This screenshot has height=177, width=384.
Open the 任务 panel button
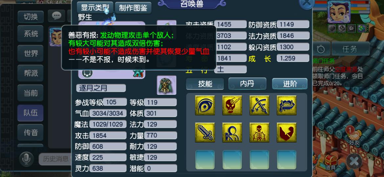351,49
